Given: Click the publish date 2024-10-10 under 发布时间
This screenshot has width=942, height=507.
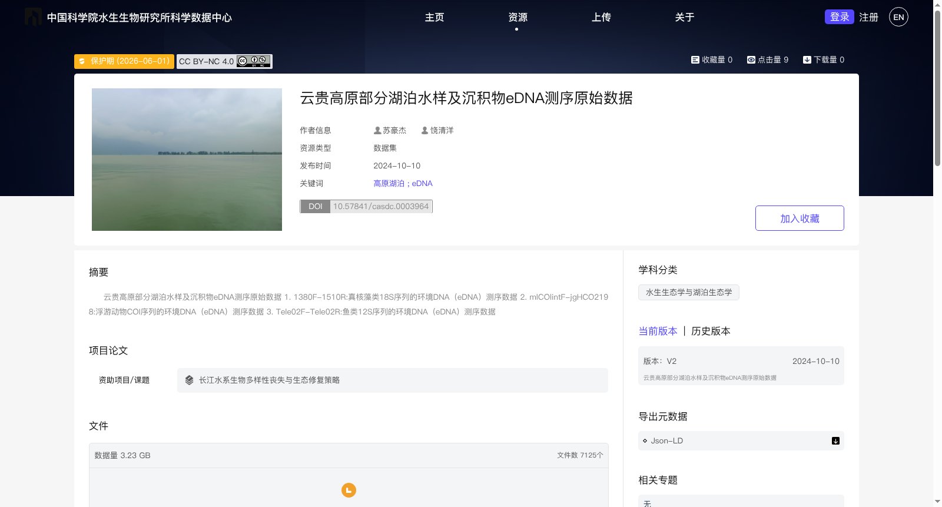Looking at the screenshot, I should 397,166.
